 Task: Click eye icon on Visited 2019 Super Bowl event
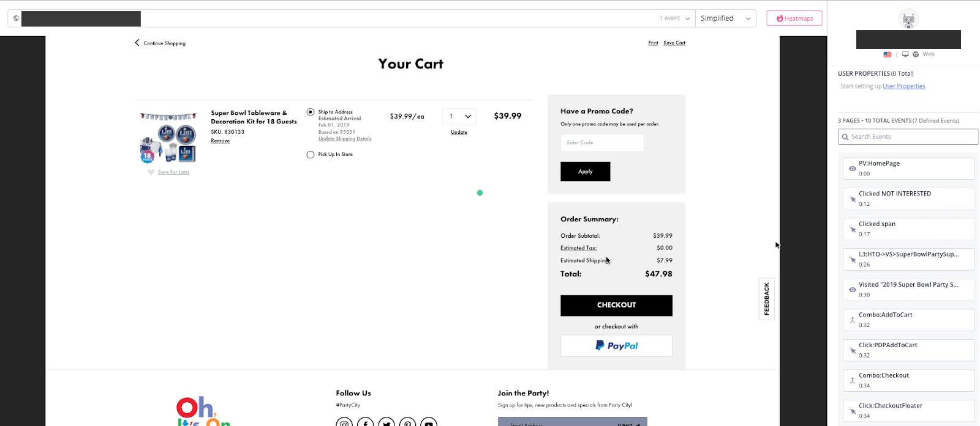click(x=852, y=290)
